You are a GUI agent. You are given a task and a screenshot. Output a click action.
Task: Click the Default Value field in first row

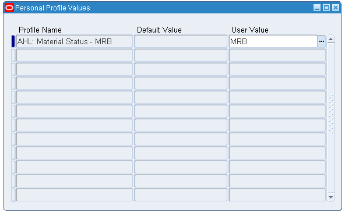pyautogui.click(x=181, y=41)
